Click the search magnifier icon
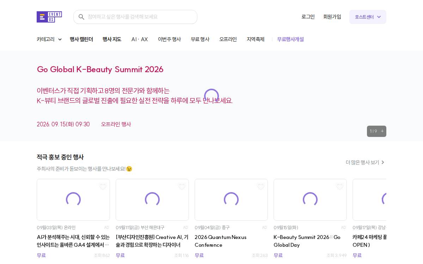This screenshot has height=264, width=423. pos(81,17)
